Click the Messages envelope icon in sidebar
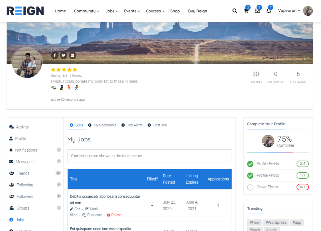The image size is (321, 231). pyautogui.click(x=11, y=162)
